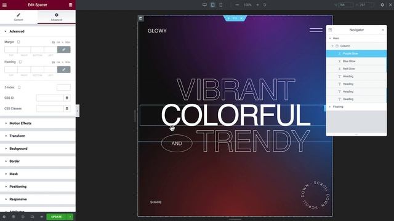
Task: Switch to Tablet preview mode
Action: pos(212,5)
